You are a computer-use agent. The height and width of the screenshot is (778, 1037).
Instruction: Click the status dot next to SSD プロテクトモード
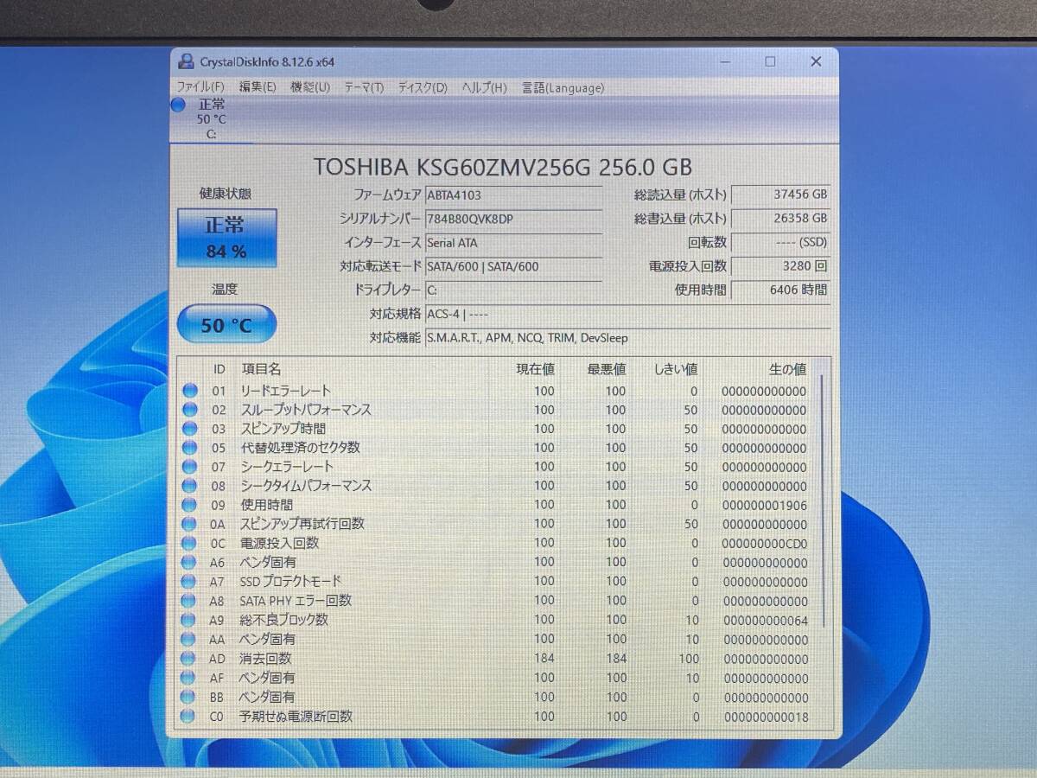click(x=190, y=582)
